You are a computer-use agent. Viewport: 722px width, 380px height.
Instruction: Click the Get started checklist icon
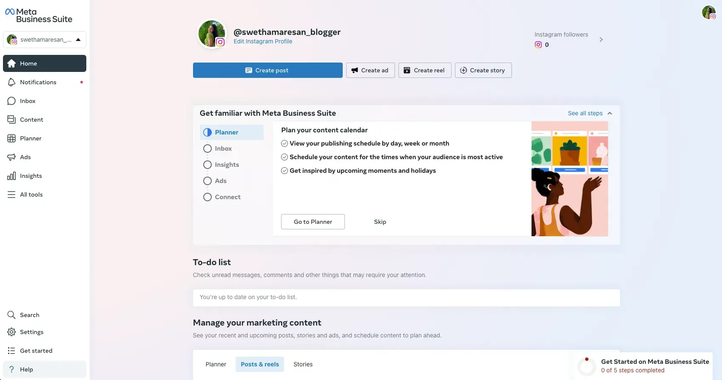11,351
